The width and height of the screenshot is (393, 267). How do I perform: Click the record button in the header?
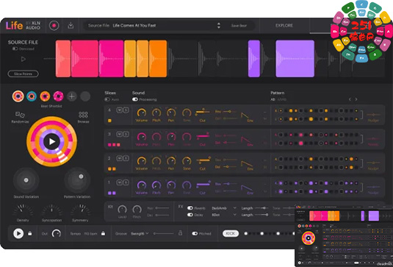54,25
